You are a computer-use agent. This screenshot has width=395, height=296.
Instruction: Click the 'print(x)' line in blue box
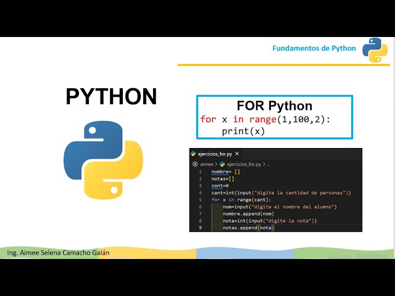point(243,131)
